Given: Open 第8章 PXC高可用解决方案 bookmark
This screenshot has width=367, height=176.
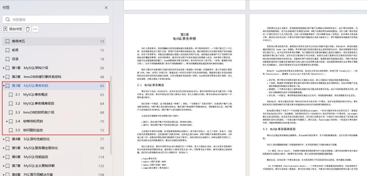Looking at the screenshot, I should point(32,174).
